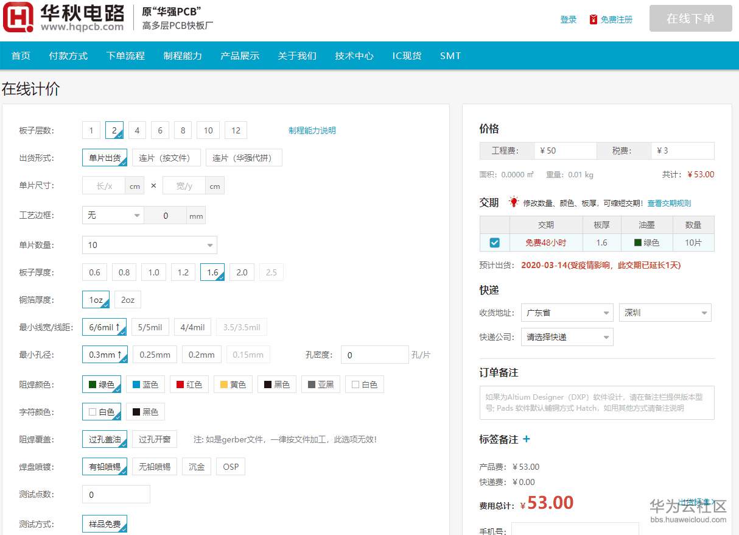The image size is (739, 535).
Task: Click the 手机号 input field
Action: point(575,529)
